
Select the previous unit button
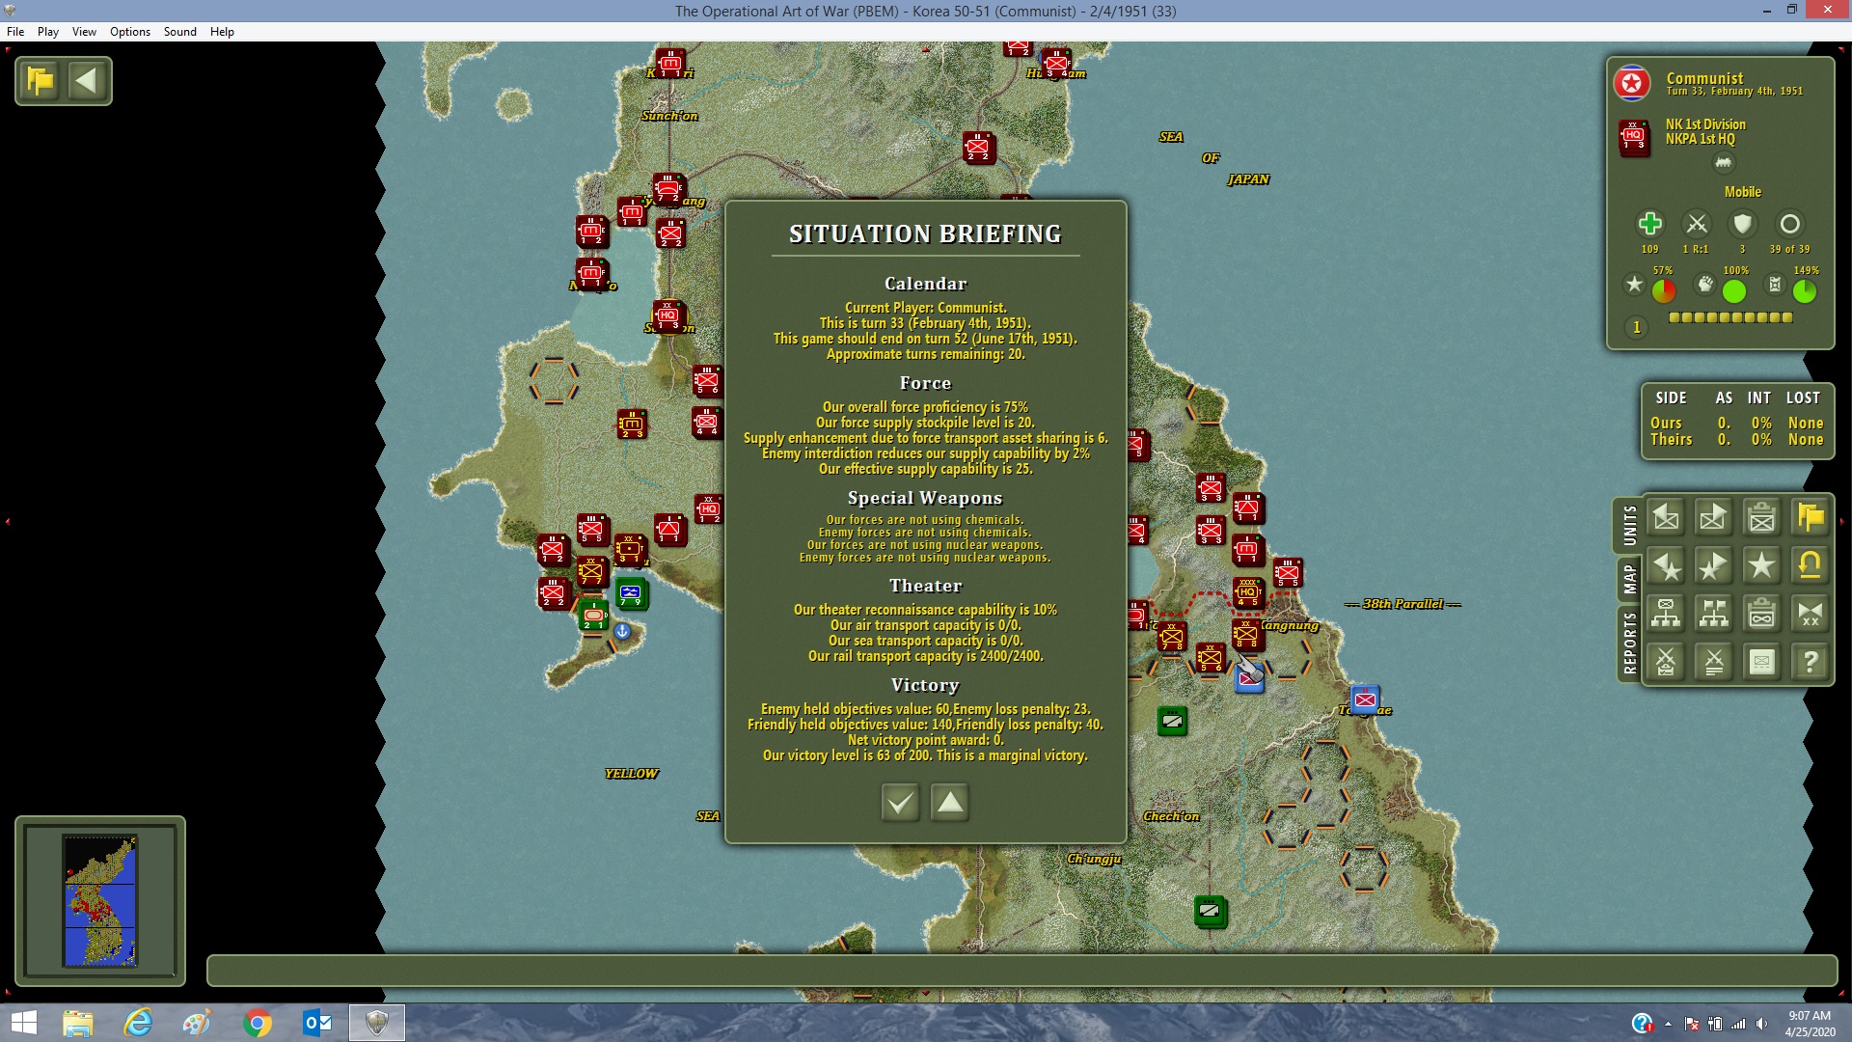point(1666,518)
